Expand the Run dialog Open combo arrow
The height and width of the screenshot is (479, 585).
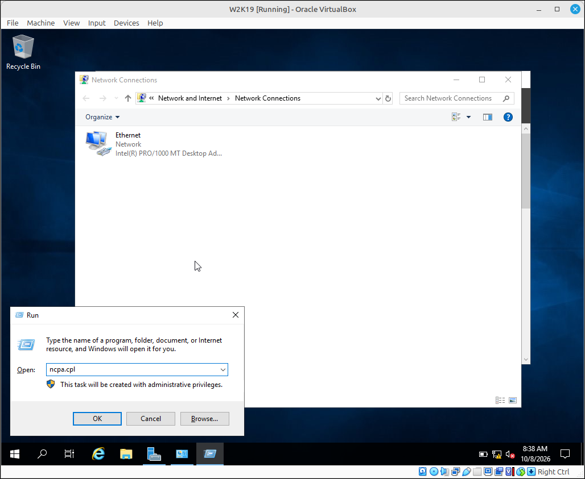coord(223,369)
